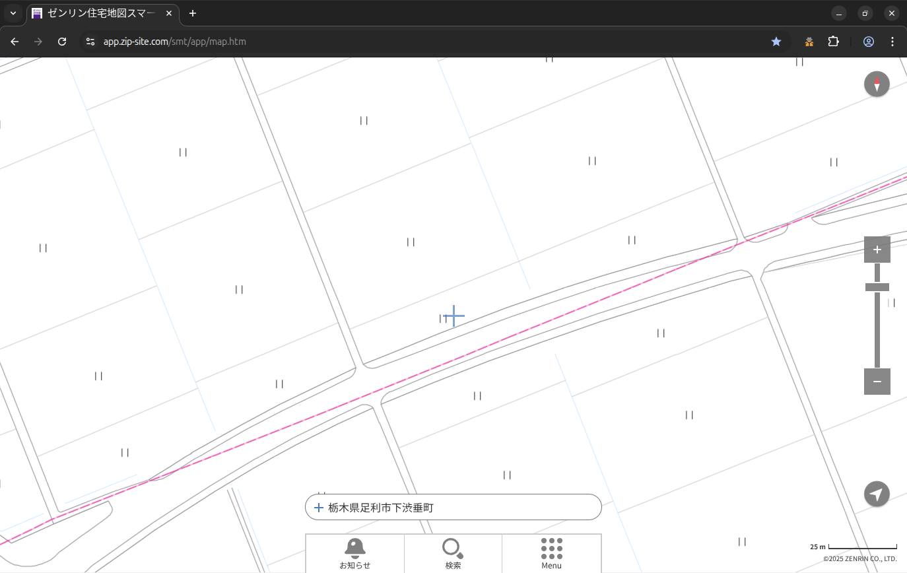
Task: Open 検索 search magnifier
Action: [453, 553]
